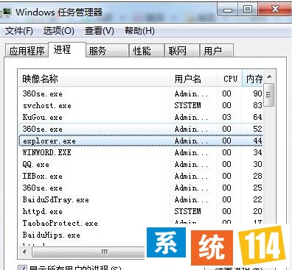Go to the 联网 tab

click(182, 51)
